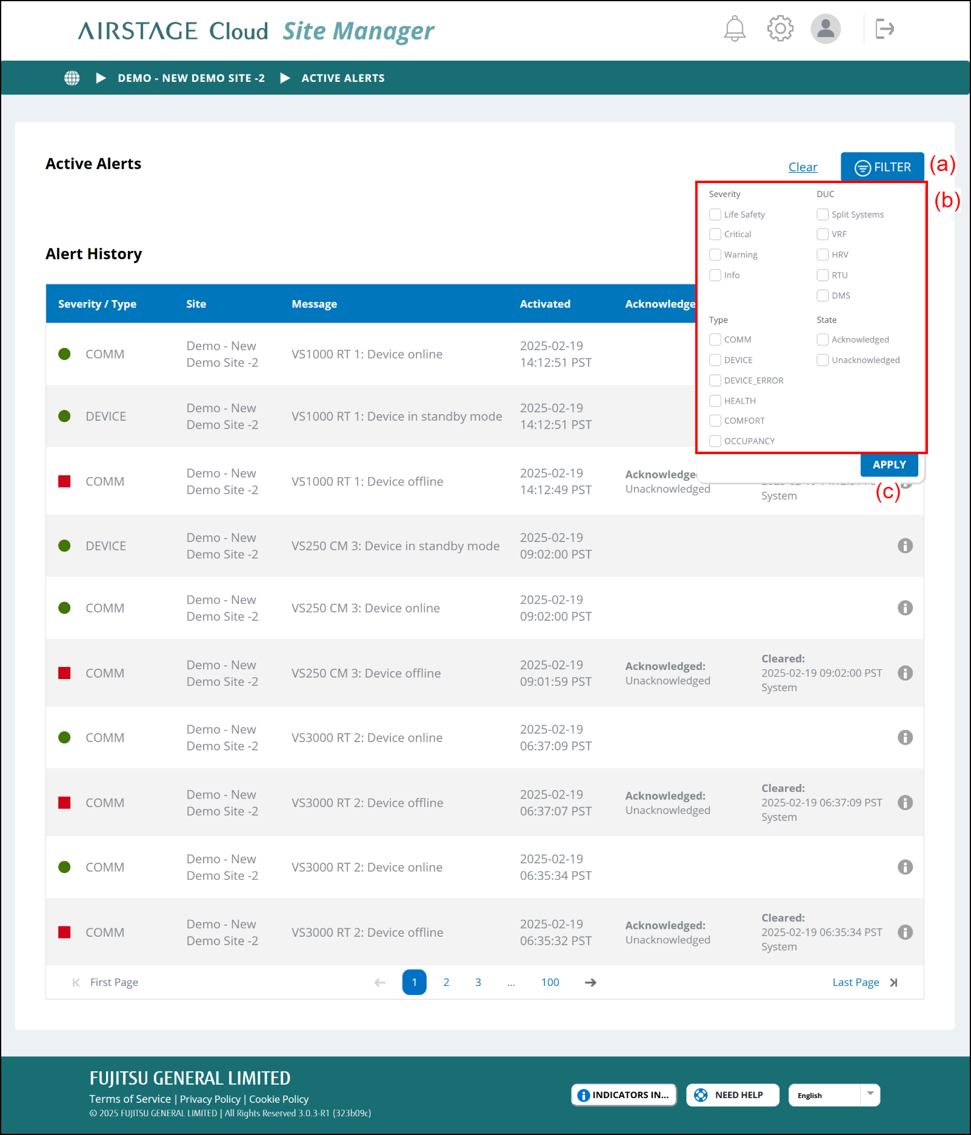This screenshot has height=1135, width=971.
Task: Toggle the FILTER dropdown panel
Action: tap(882, 167)
